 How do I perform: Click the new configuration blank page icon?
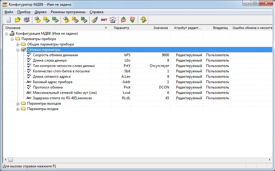tap(9, 20)
